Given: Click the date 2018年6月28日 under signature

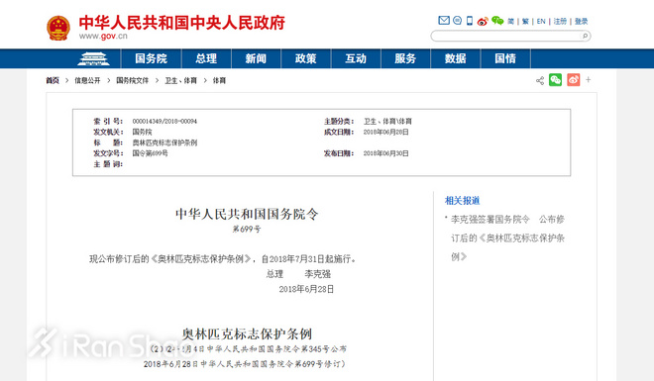Looking at the screenshot, I should (306, 289).
